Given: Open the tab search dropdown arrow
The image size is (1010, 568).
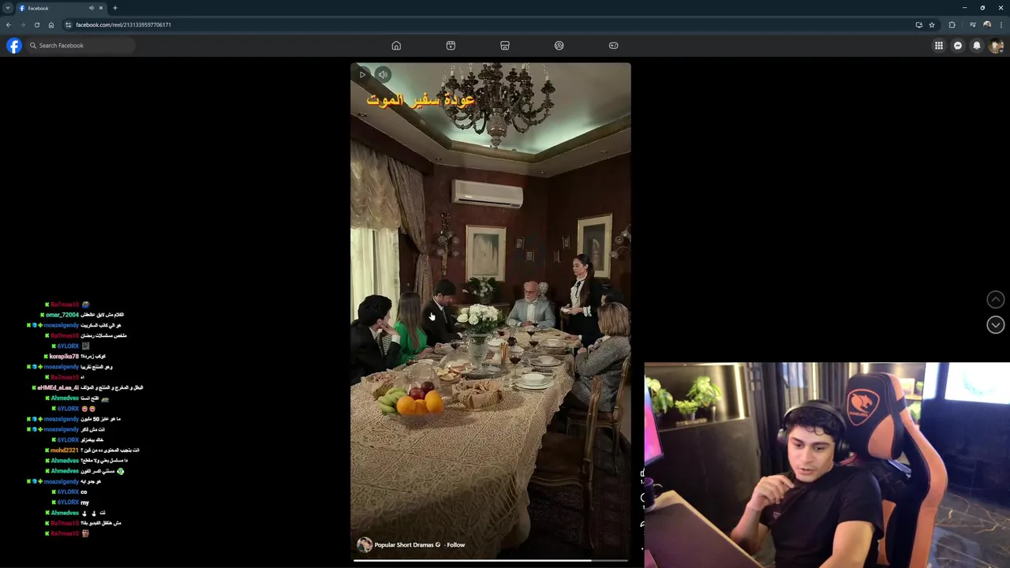Looking at the screenshot, I should 8,8.
